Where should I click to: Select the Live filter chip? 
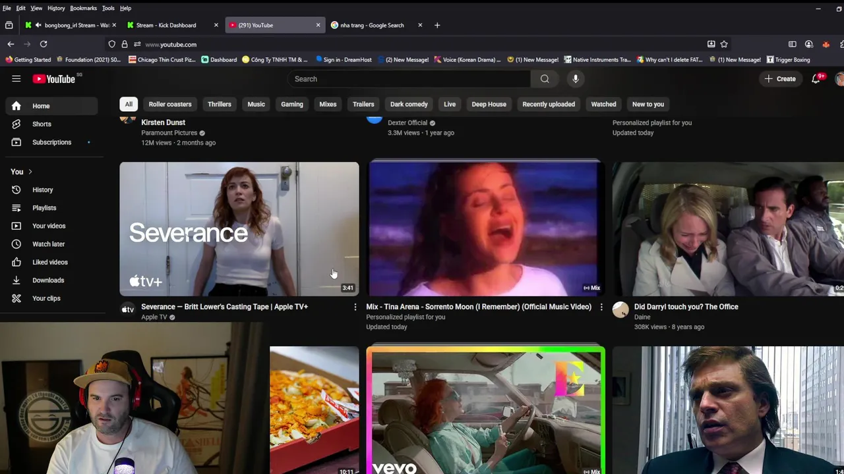[x=450, y=104]
